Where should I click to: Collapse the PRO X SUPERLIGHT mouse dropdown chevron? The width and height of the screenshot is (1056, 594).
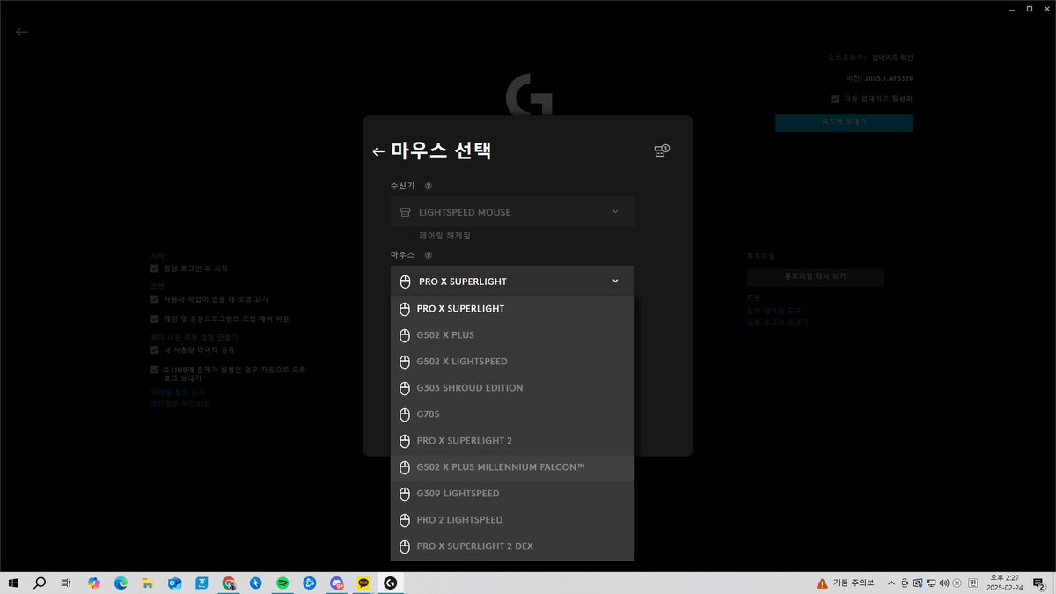click(x=615, y=282)
